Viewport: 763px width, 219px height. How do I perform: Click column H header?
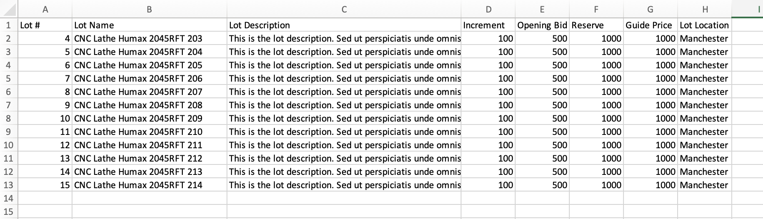pyautogui.click(x=705, y=9)
